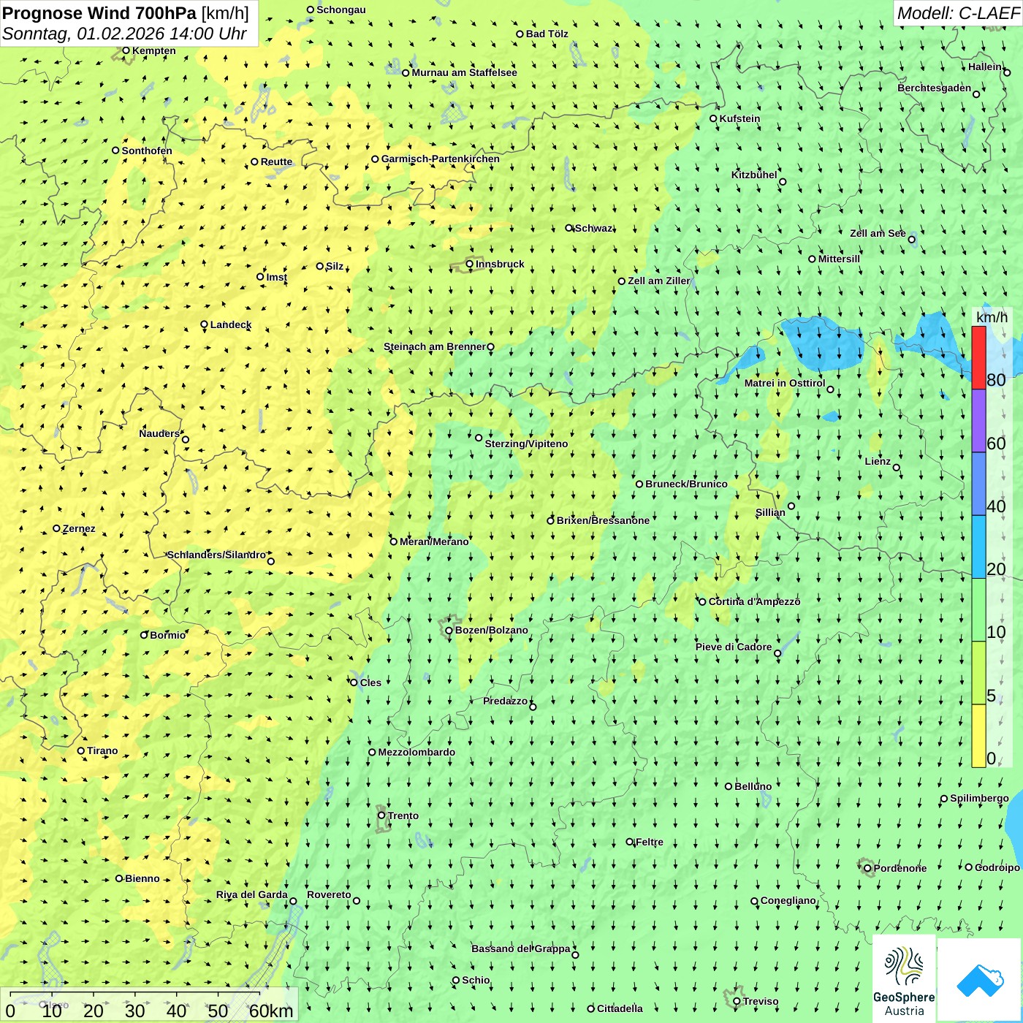Viewport: 1023px width, 1023px height.
Task: Click the 'km/h' legend heading
Action: 992,317
